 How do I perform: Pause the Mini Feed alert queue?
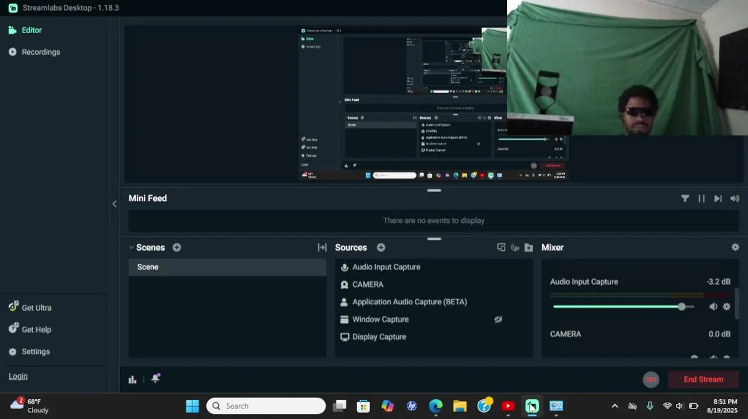click(x=701, y=198)
